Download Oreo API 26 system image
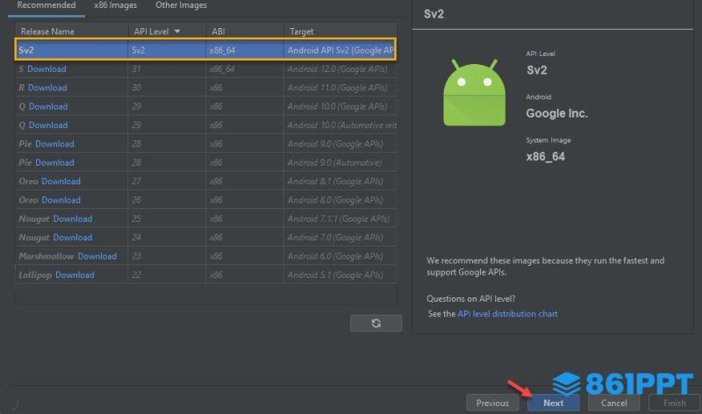The image size is (702, 414). point(61,200)
